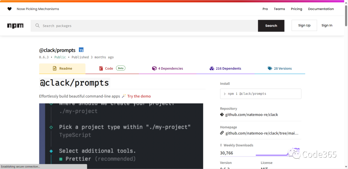The height and width of the screenshot is (169, 348).
Task: Open the Readme tab
Action: coord(62,68)
